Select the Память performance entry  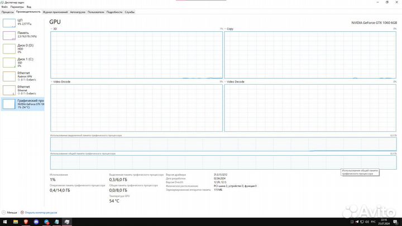point(22,35)
